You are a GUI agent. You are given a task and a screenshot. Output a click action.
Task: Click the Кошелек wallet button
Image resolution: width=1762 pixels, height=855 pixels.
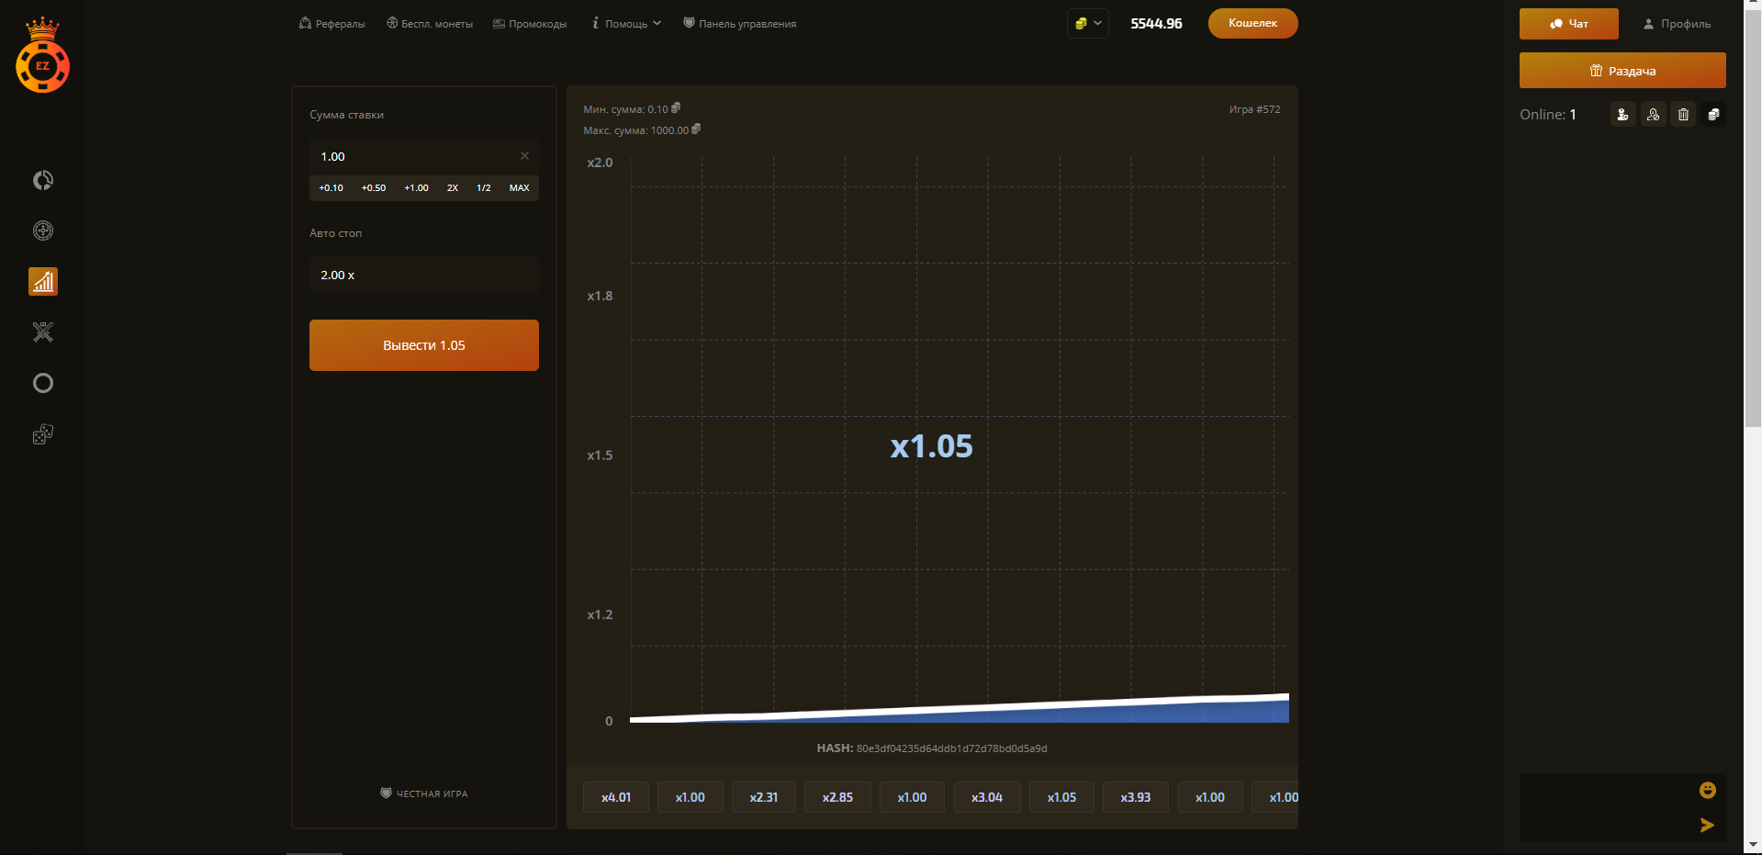(x=1252, y=24)
